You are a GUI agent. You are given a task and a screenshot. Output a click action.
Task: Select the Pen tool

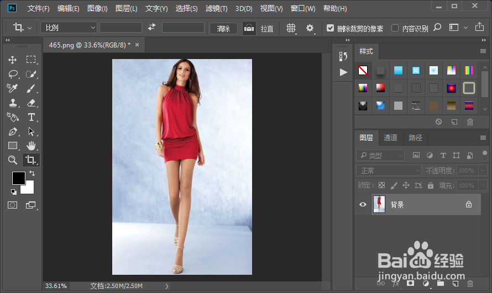click(x=12, y=131)
